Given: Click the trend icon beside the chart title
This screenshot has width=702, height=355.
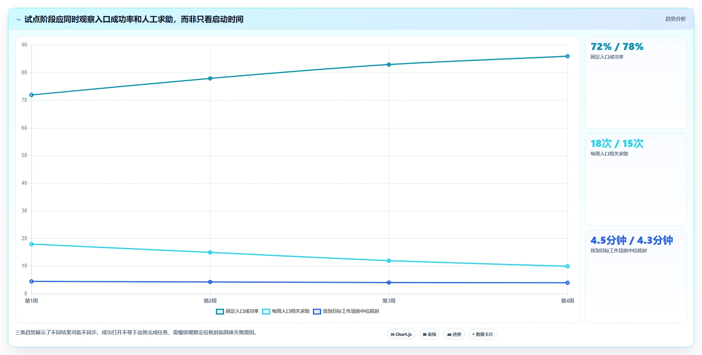Looking at the screenshot, I should pyautogui.click(x=18, y=20).
